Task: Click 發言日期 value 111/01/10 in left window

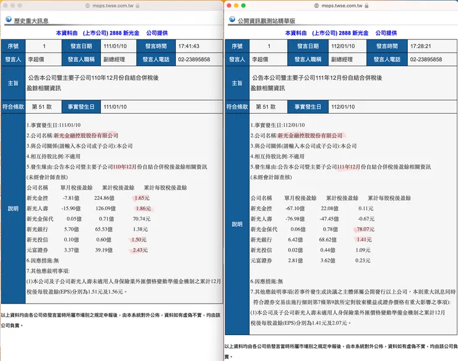Action: (x=115, y=46)
